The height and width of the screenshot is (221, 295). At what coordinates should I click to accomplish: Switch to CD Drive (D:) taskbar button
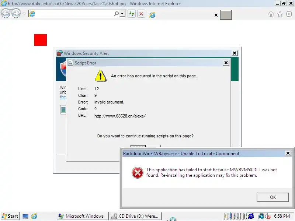[136, 216]
